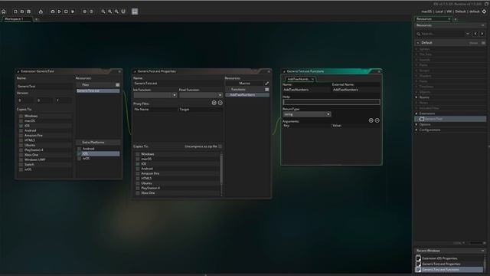Click the New Project toolbar icon
The height and width of the screenshot is (276, 490).
click(15, 11)
